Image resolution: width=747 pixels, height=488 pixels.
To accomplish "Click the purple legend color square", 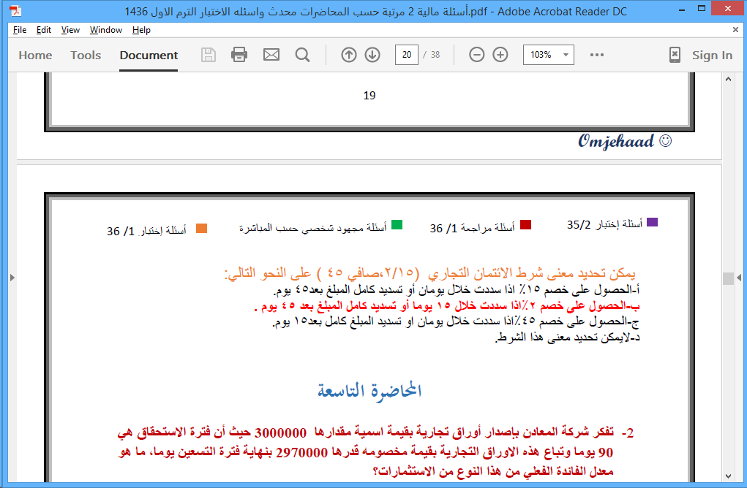I will click(652, 222).
